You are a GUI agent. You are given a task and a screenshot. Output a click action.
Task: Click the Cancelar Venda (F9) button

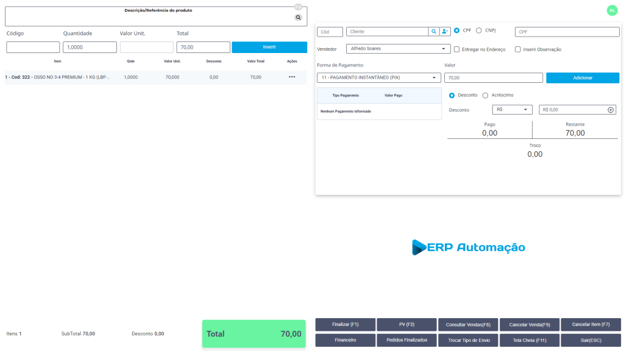click(x=529, y=325)
